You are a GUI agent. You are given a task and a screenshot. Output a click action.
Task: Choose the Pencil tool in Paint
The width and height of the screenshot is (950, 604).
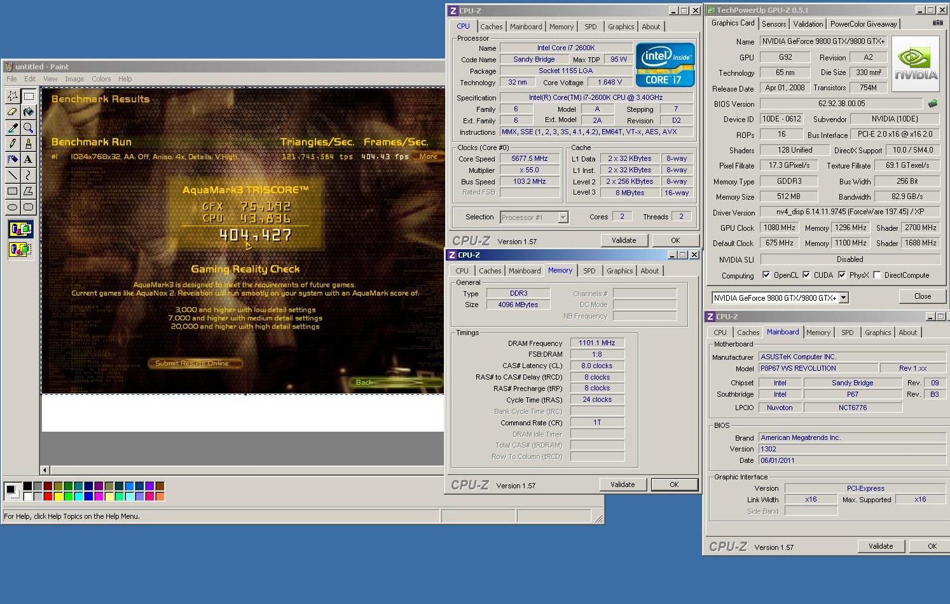pos(13,144)
